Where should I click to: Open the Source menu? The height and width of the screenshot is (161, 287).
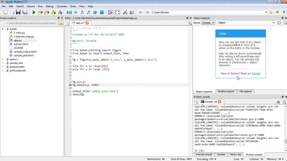tap(31, 6)
